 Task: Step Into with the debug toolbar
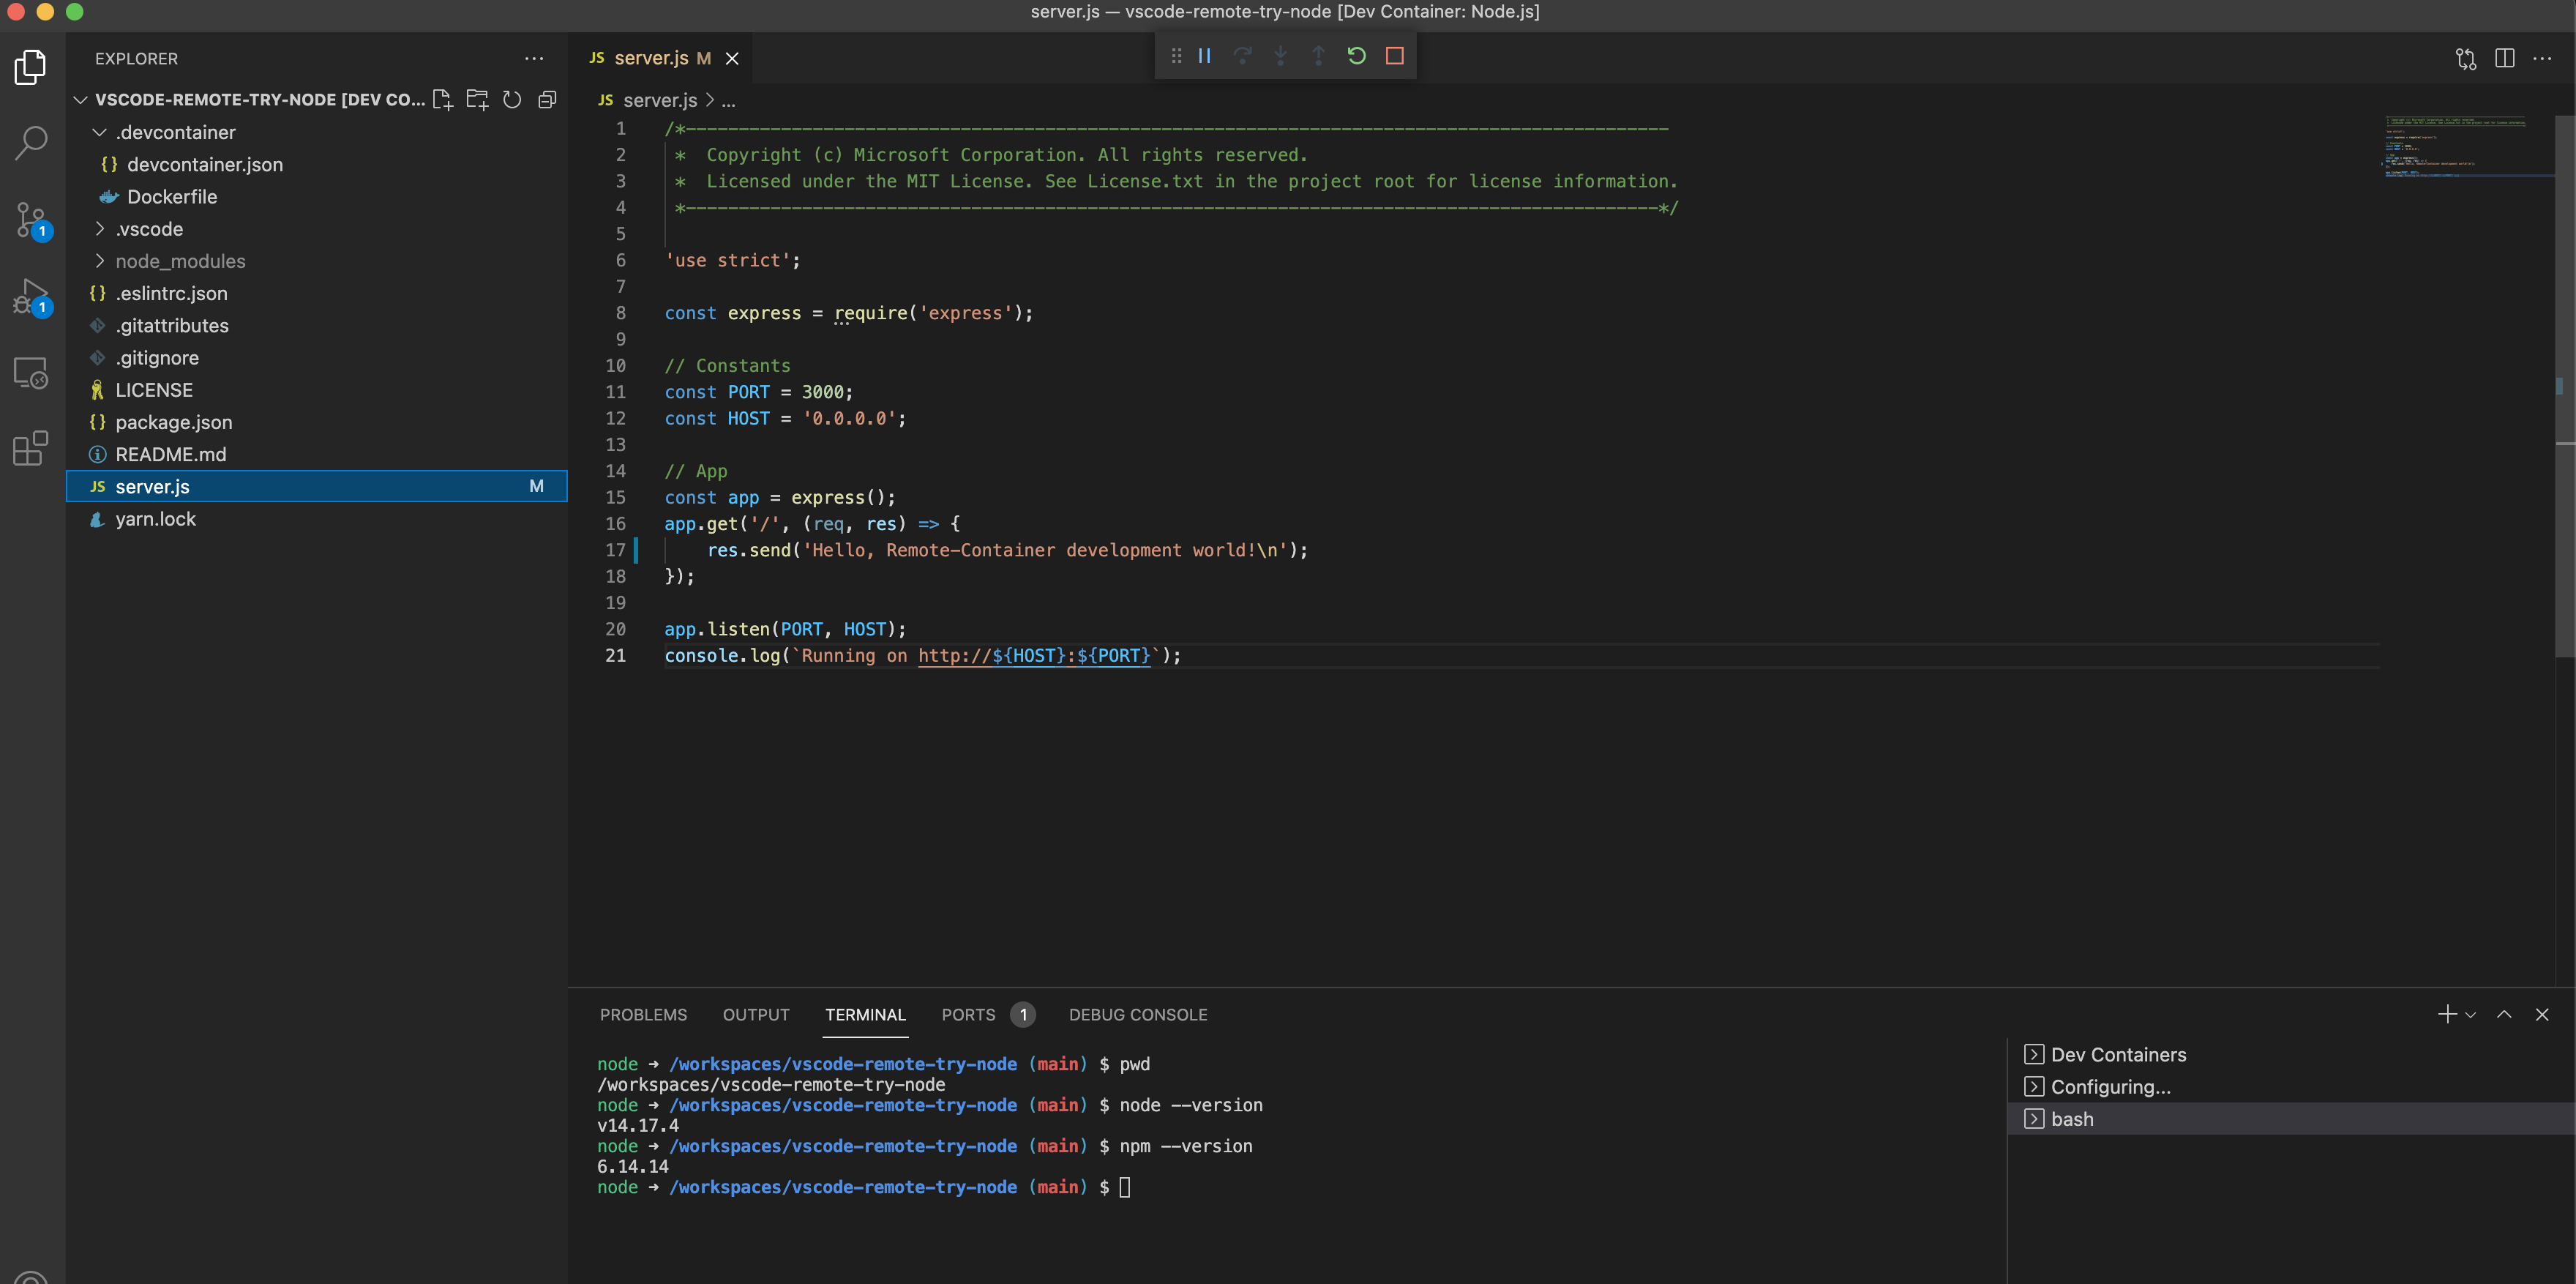click(x=1281, y=55)
